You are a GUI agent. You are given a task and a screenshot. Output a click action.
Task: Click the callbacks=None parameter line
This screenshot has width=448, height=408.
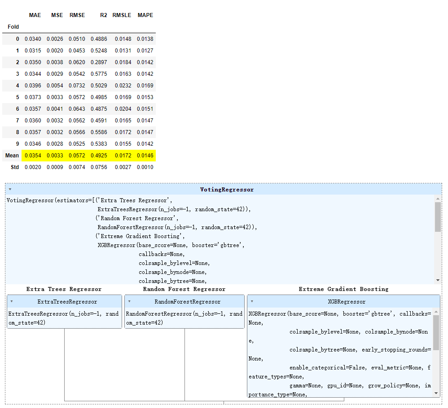pyautogui.click(x=162, y=254)
